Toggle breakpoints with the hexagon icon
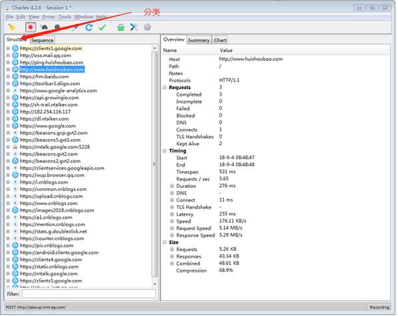The width and height of the screenshot is (398, 316). click(x=57, y=27)
